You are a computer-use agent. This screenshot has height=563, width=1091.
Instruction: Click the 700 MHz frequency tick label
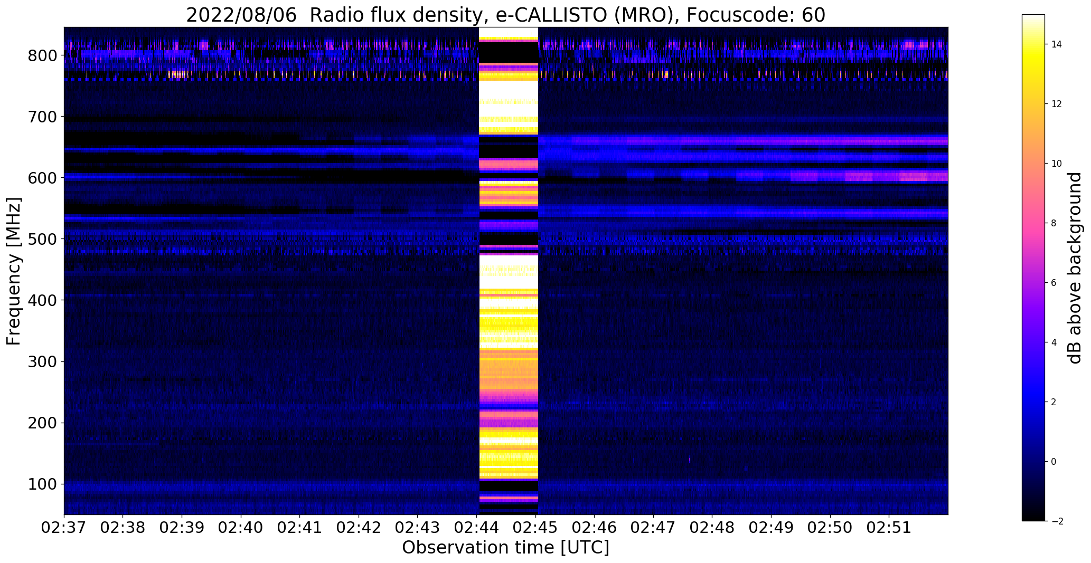pyautogui.click(x=43, y=117)
